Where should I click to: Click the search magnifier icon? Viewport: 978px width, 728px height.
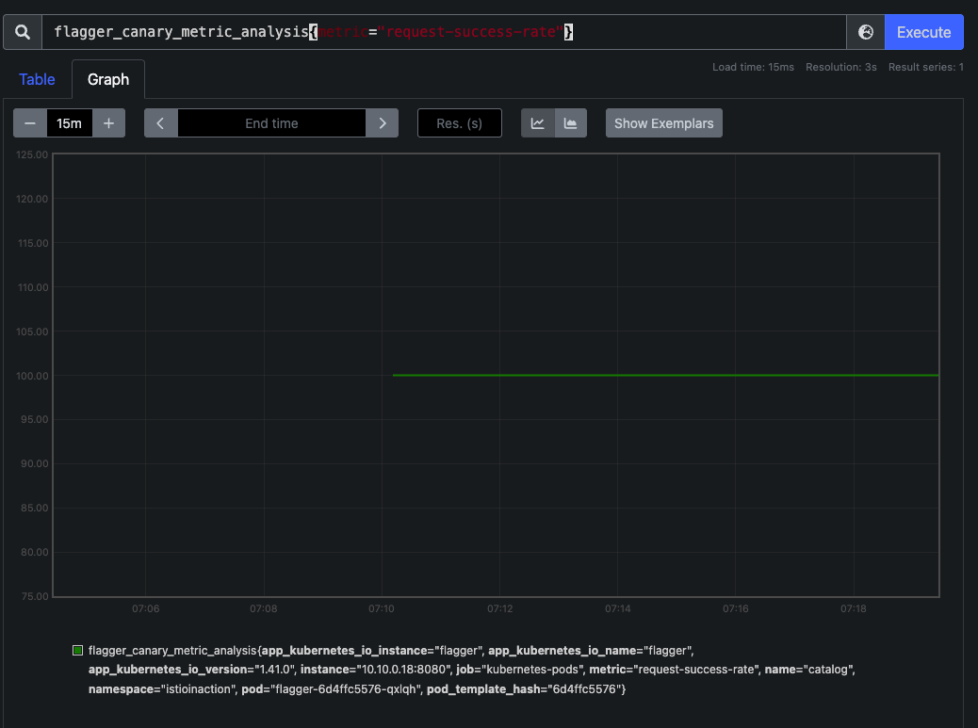pos(23,32)
